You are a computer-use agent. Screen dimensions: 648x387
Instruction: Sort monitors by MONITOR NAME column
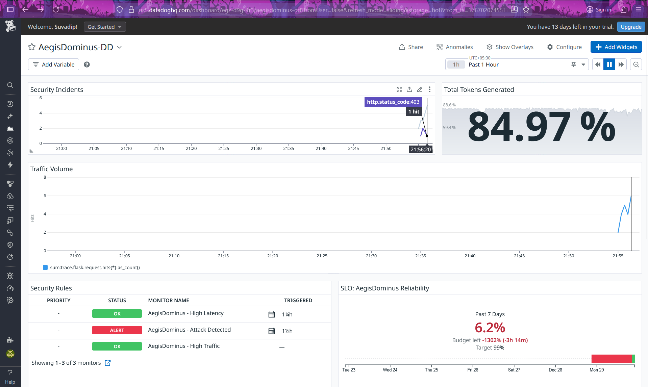[169, 300]
